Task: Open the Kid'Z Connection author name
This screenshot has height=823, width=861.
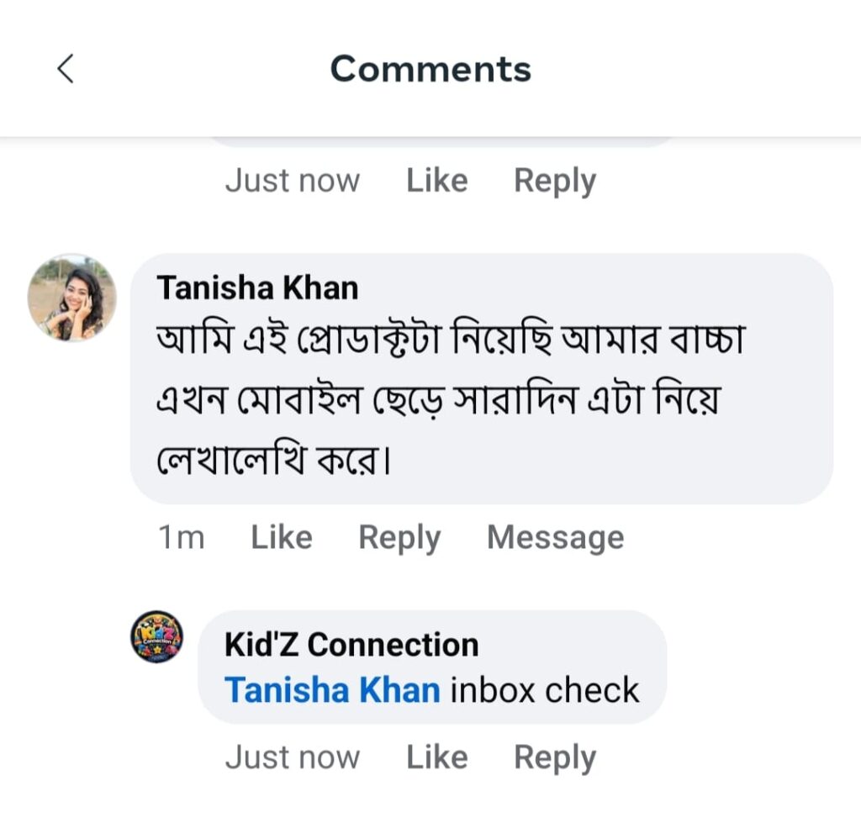Action: click(351, 645)
